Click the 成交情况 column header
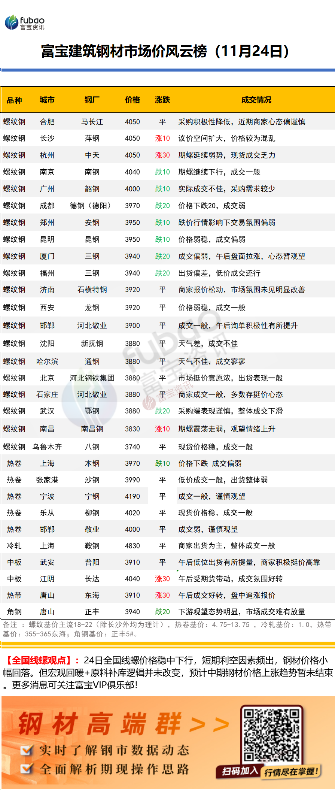335x790 pixels. 256,100
